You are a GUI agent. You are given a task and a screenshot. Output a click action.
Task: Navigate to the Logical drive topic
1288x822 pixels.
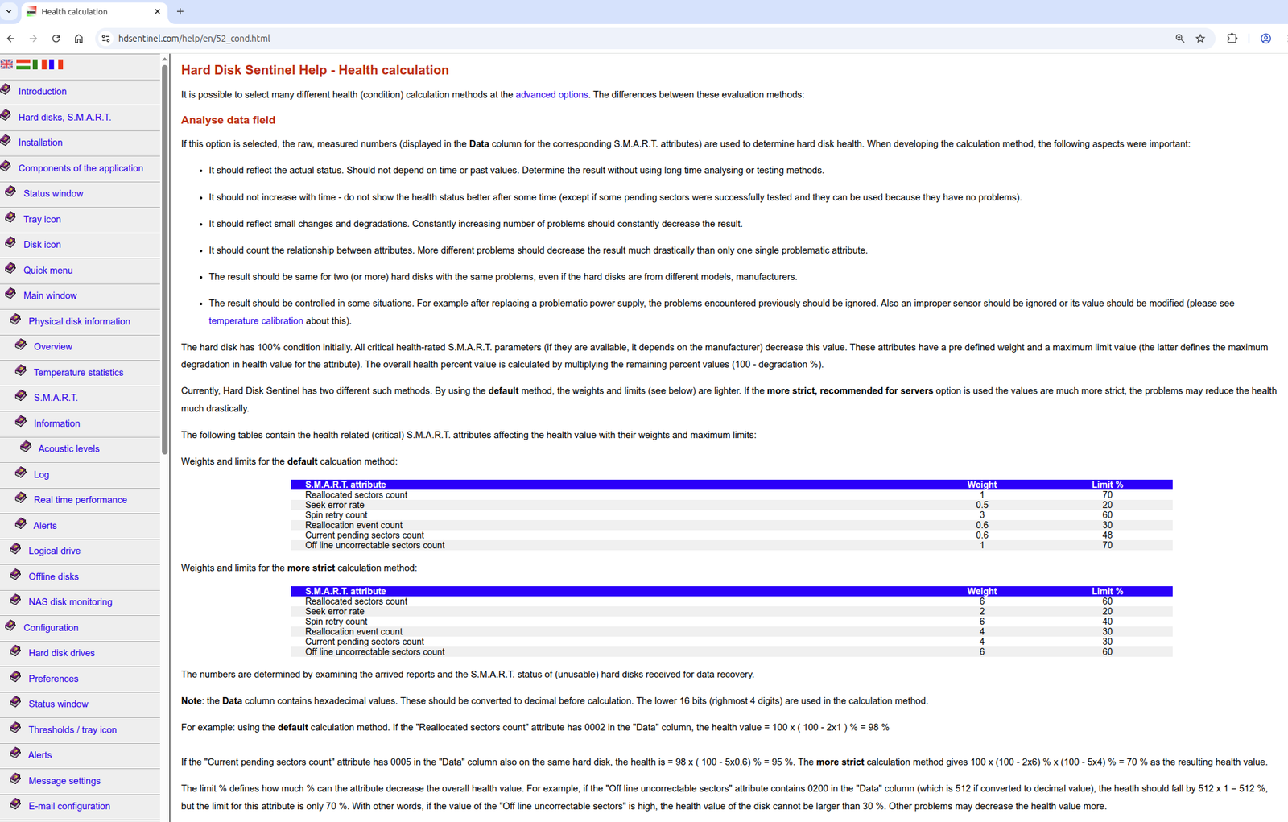coord(55,551)
